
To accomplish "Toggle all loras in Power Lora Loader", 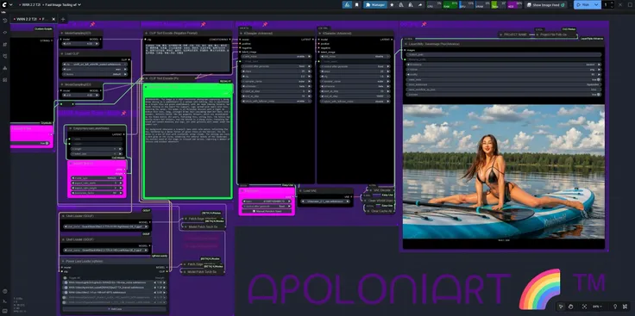I will (x=66, y=278).
